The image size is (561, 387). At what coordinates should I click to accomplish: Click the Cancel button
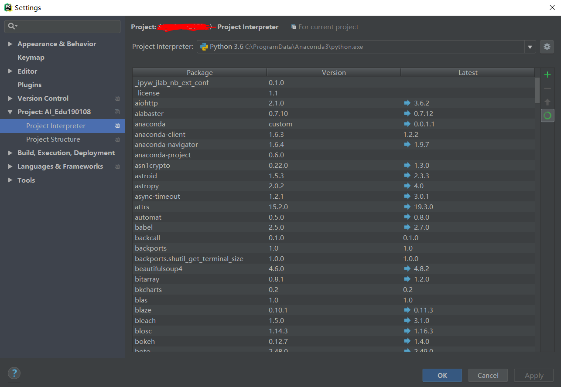pyautogui.click(x=488, y=375)
